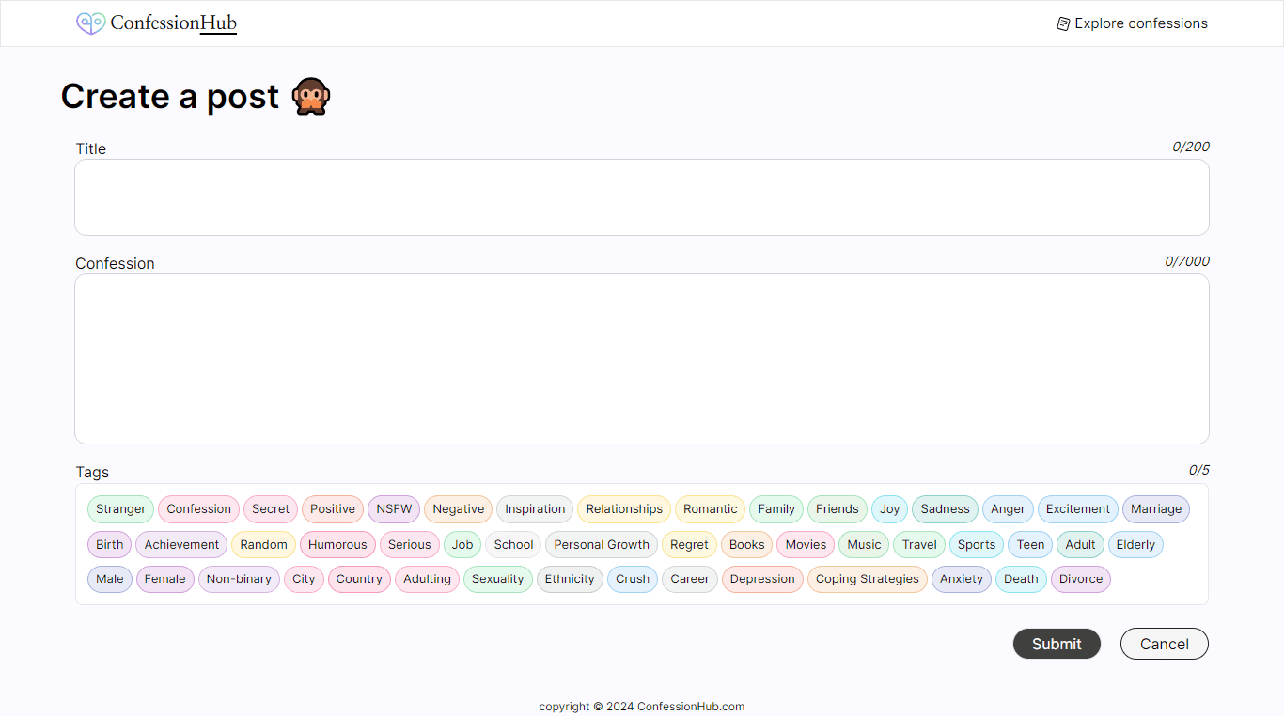Click the paper icon next to Explore confessions
This screenshot has height=717, width=1284.
1063,23
